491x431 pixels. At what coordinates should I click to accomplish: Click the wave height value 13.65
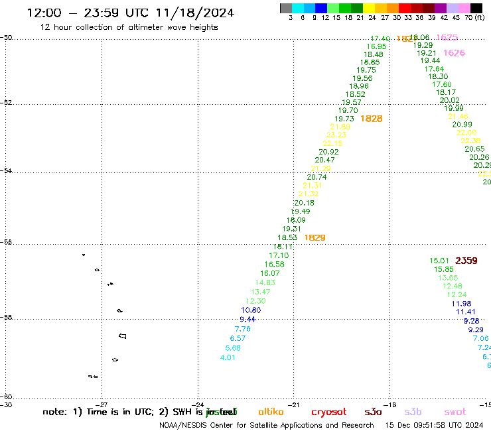click(x=448, y=278)
